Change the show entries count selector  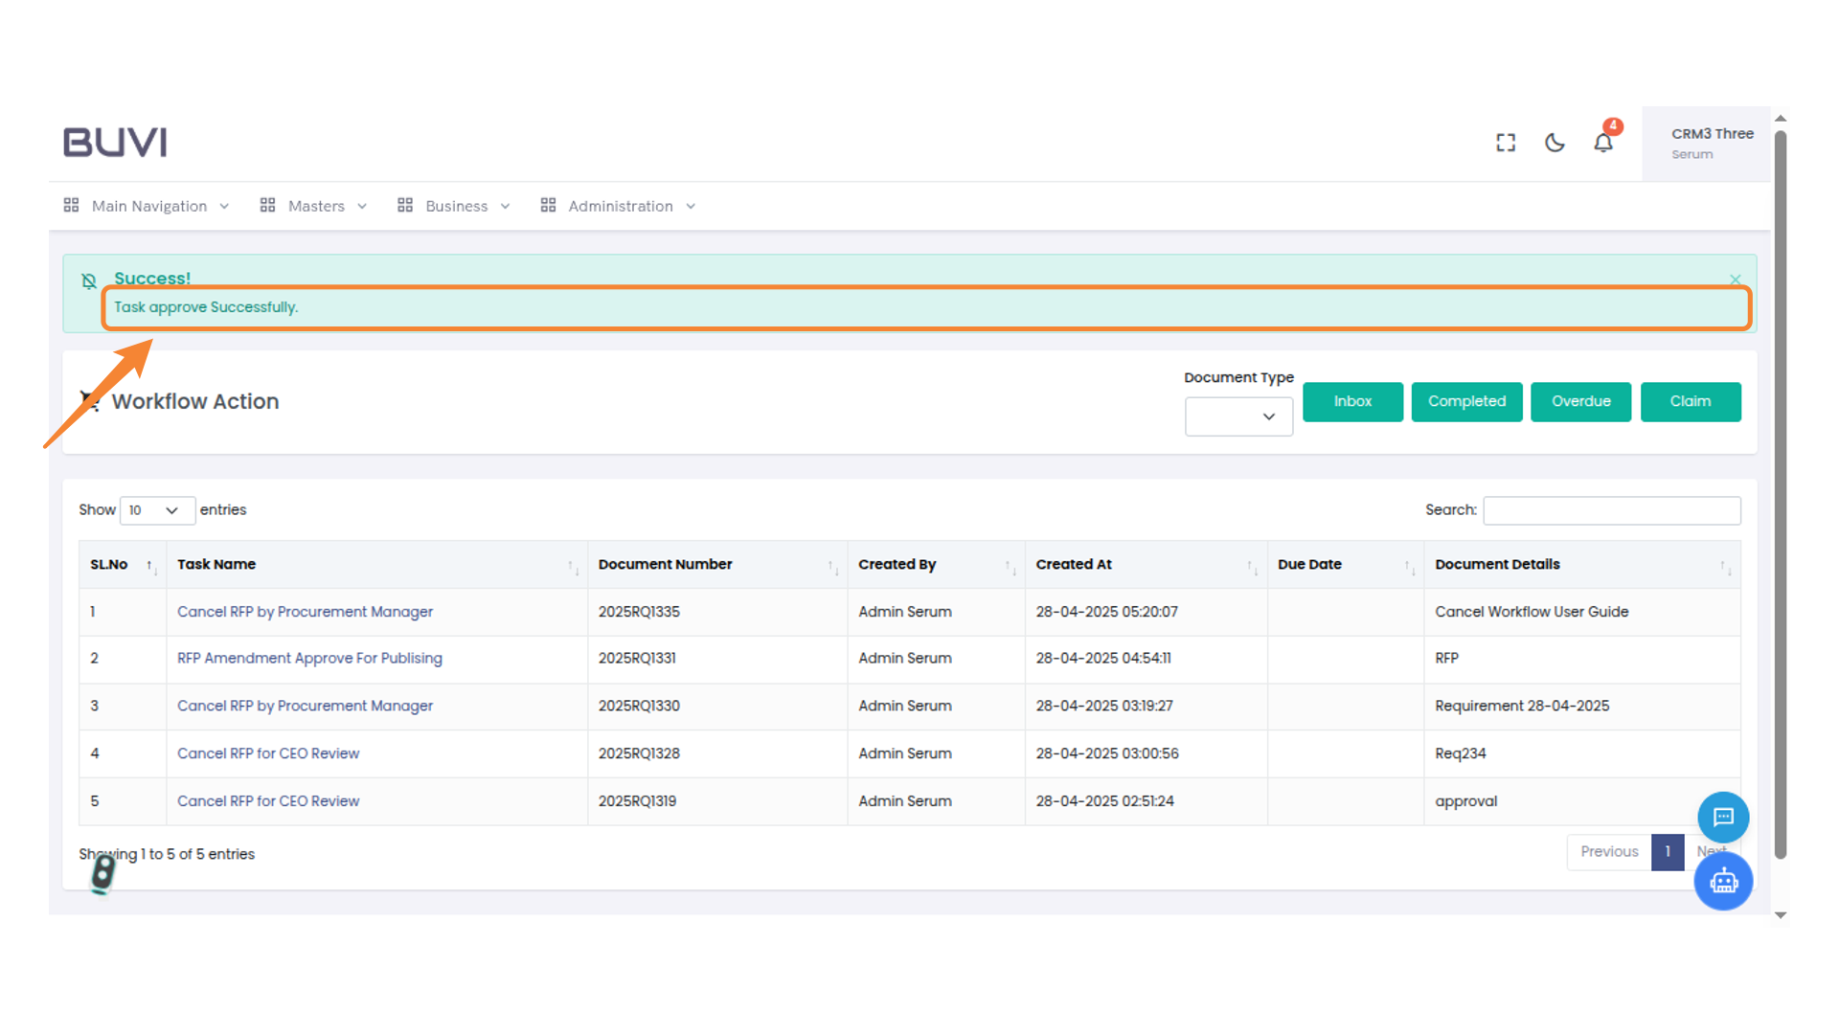[156, 510]
